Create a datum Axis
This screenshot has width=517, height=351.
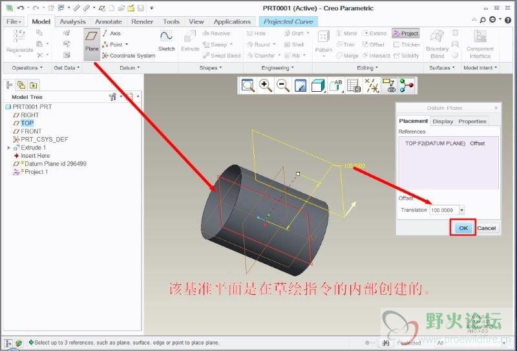click(x=111, y=34)
